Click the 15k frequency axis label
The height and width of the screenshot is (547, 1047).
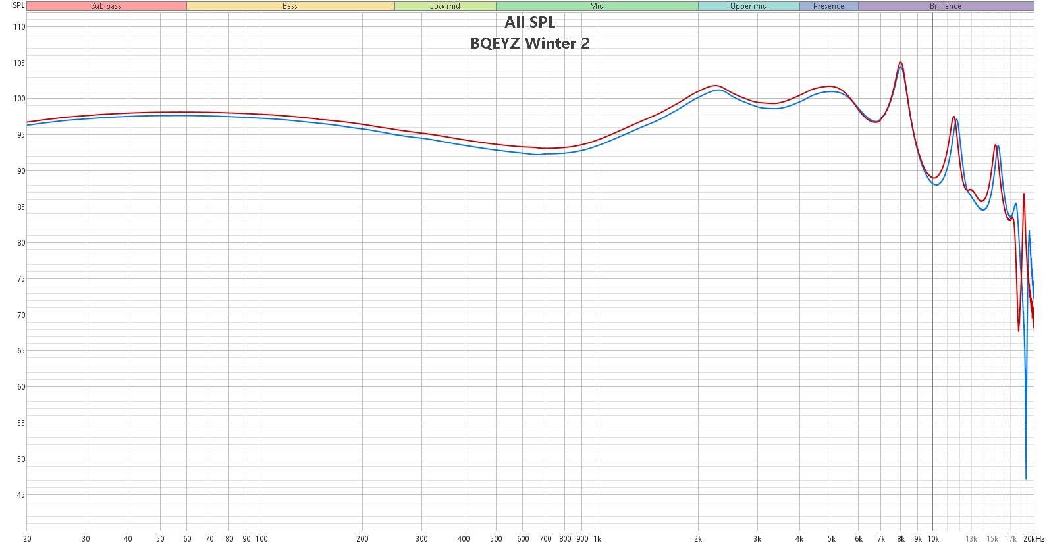[992, 539]
